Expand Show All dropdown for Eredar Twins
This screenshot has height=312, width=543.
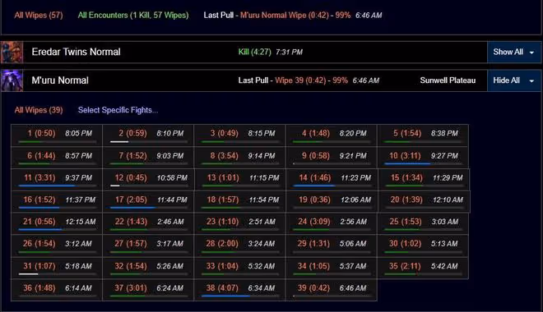pyautogui.click(x=514, y=53)
